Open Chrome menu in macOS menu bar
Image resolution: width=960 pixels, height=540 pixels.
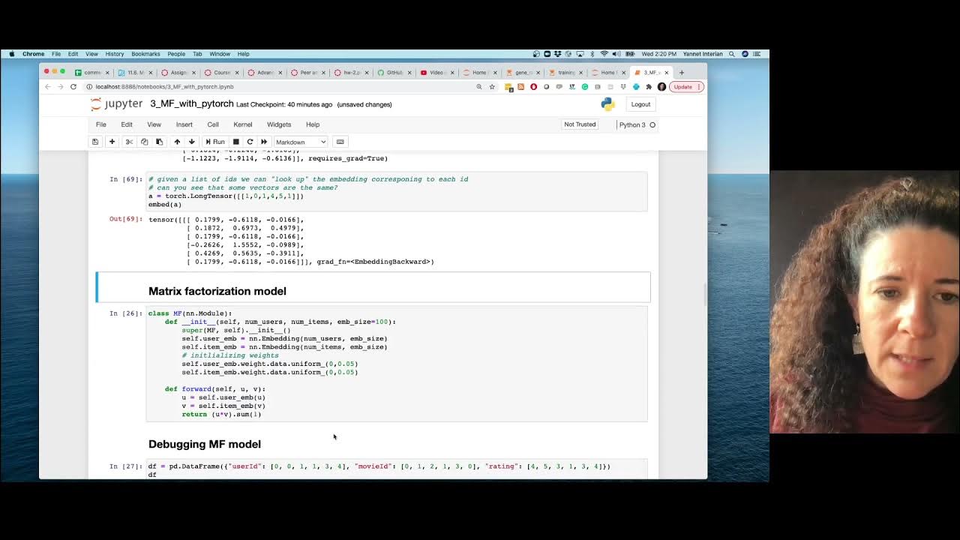pyautogui.click(x=33, y=54)
